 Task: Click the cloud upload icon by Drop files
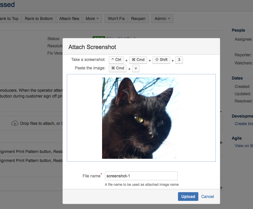[15, 123]
